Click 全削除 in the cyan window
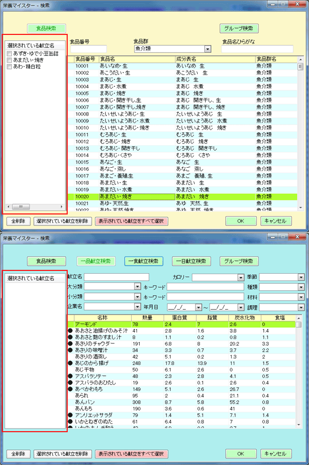 18,454
